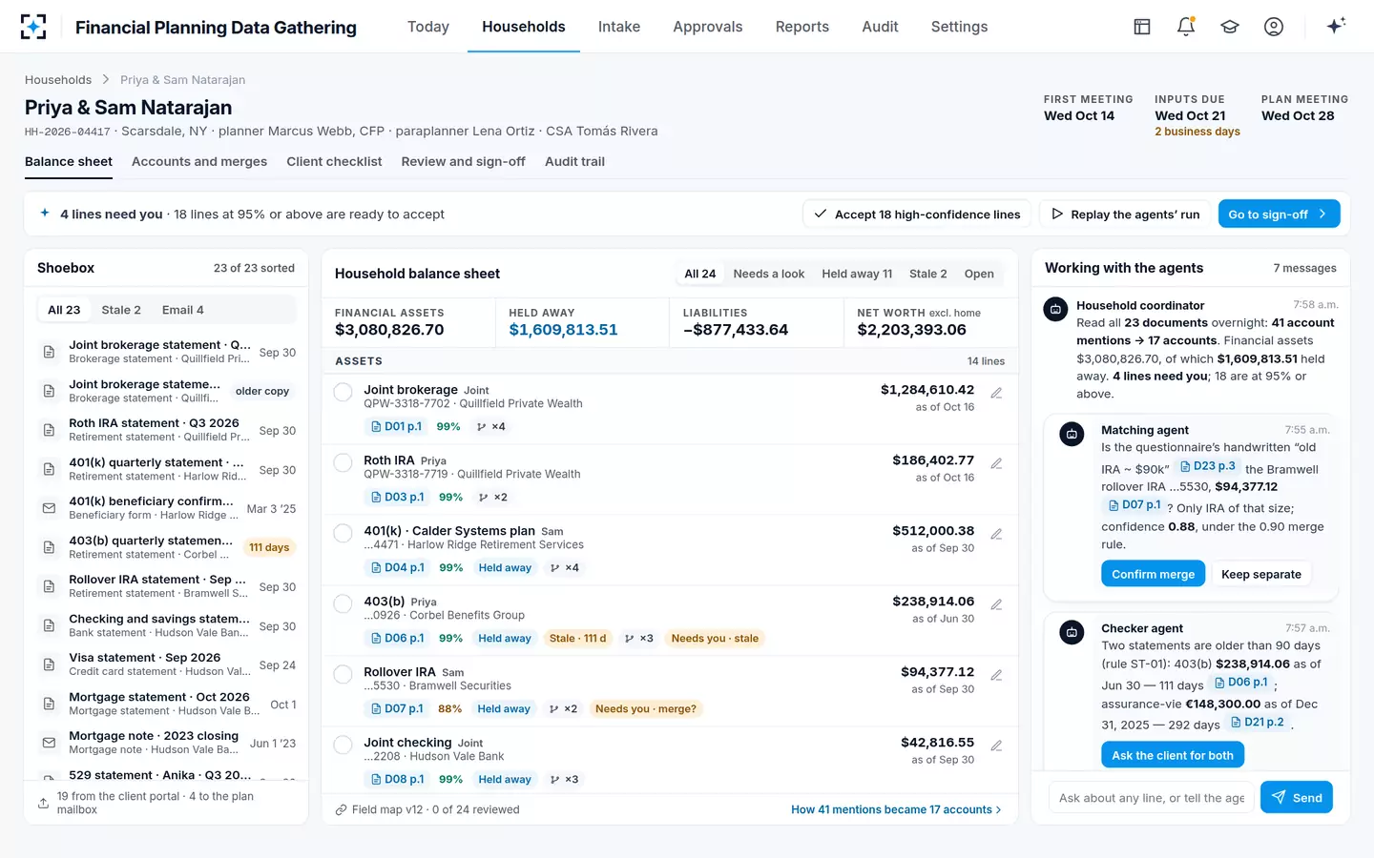
Task: Click the app logo in the header
Action: 33,27
